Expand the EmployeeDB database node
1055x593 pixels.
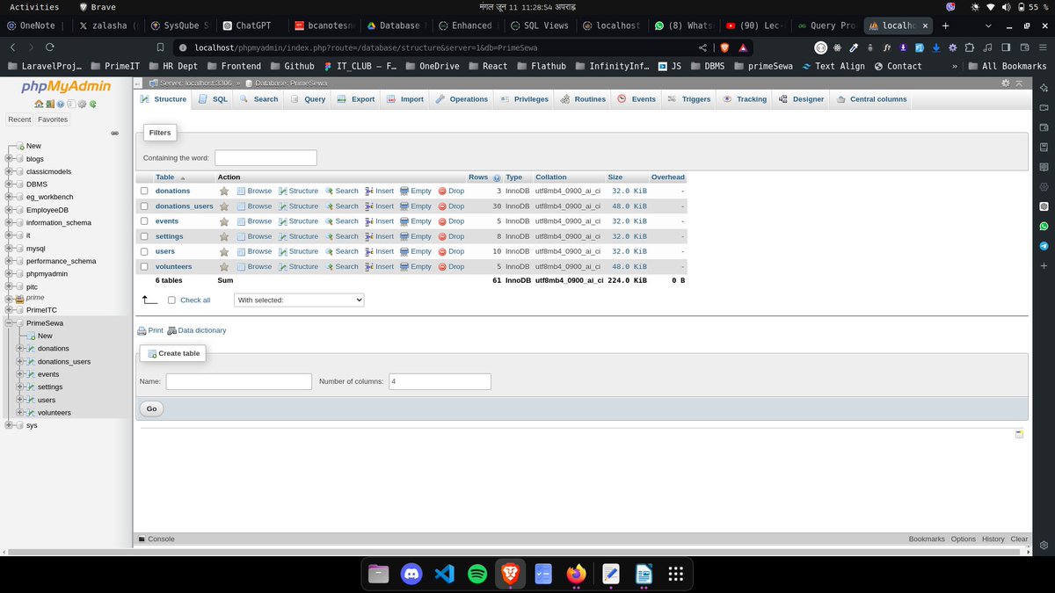point(9,210)
